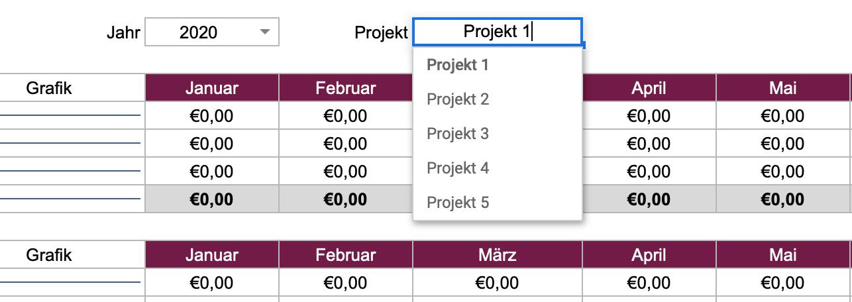Click the Jahr label cell

pos(123,32)
